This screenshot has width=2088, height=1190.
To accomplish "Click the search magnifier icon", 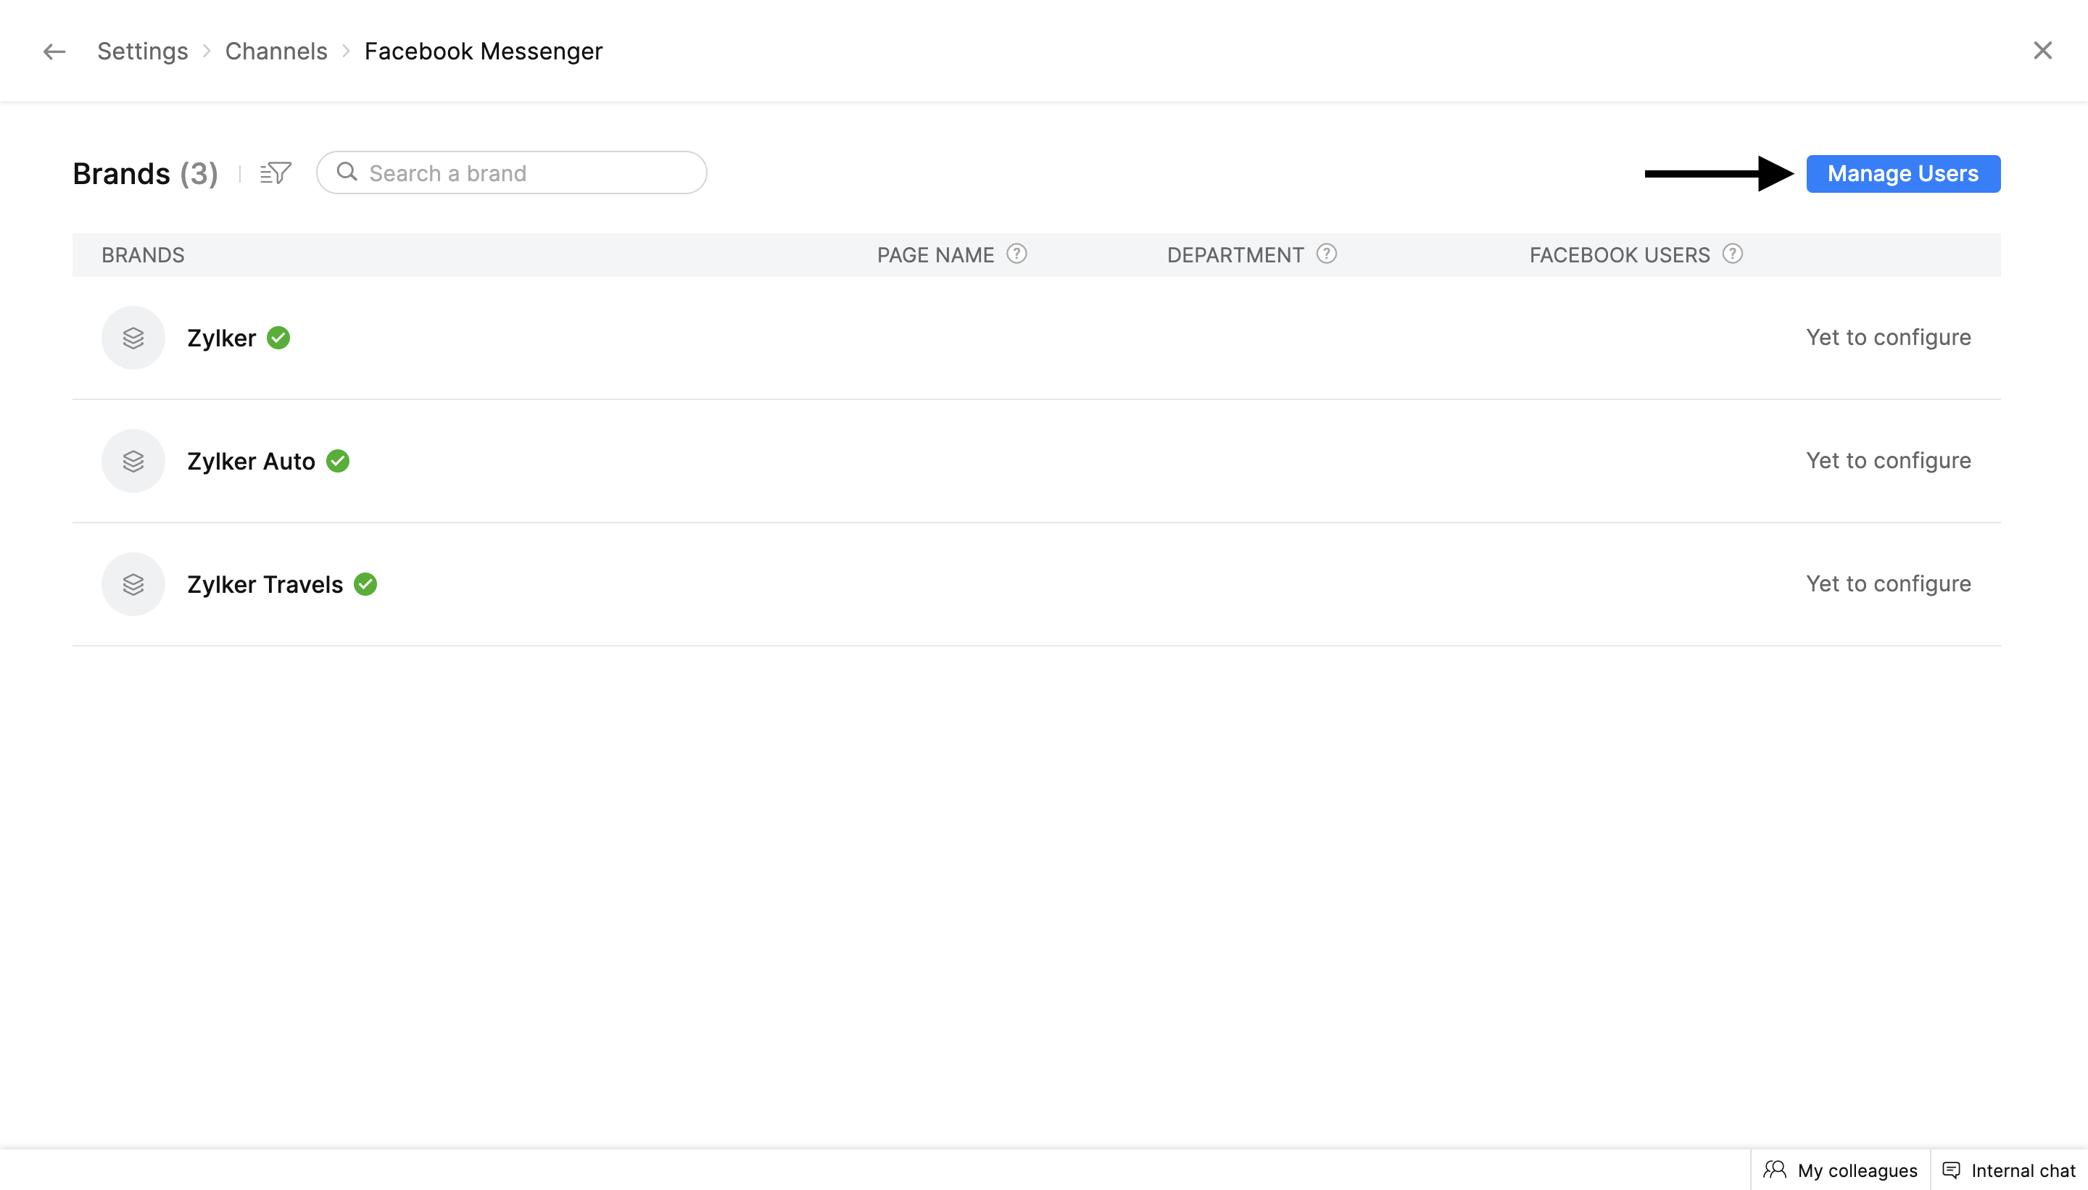I will 347,172.
